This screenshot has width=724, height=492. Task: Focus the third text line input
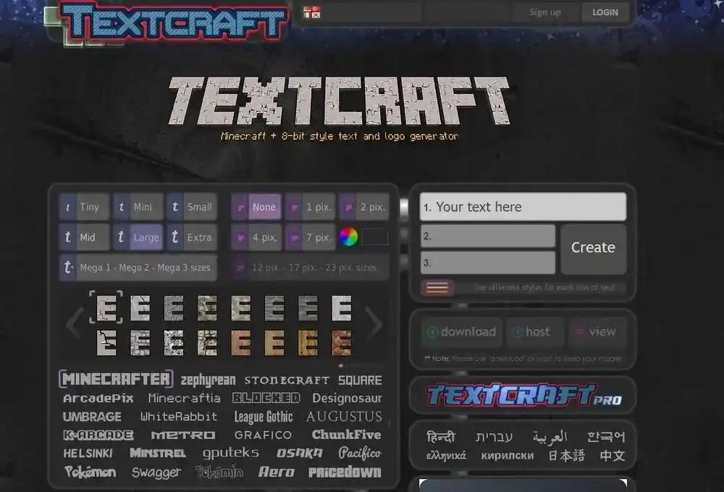pos(487,262)
